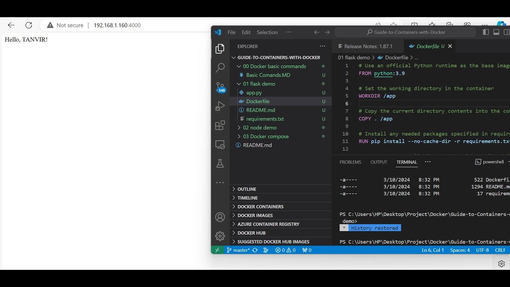
Task: Switch to the TERMINAL panel tab
Action: coord(406,162)
